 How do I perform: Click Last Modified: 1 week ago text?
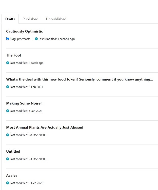click(x=27, y=63)
